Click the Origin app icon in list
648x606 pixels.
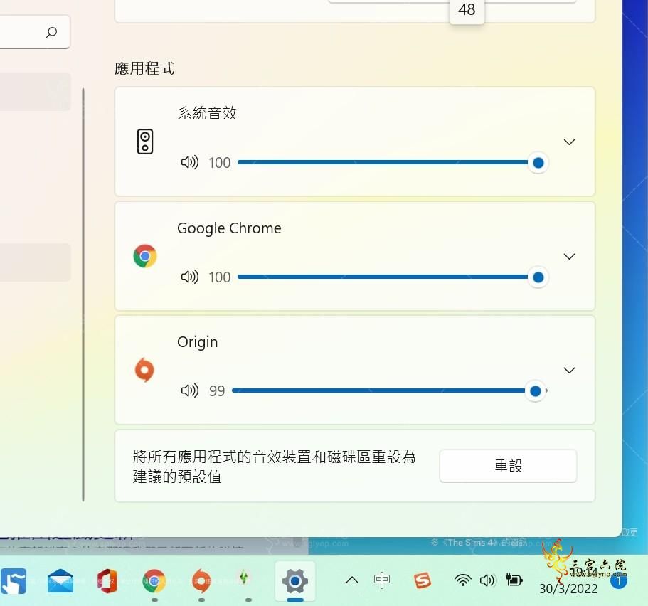tap(144, 370)
